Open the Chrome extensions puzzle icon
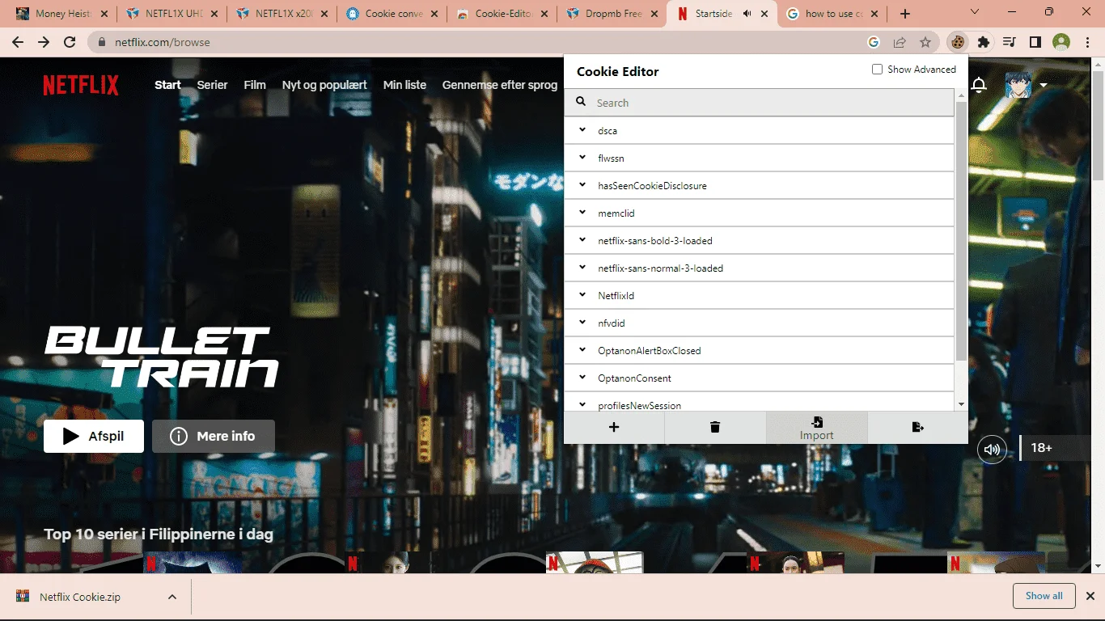The width and height of the screenshot is (1105, 621). coord(984,42)
